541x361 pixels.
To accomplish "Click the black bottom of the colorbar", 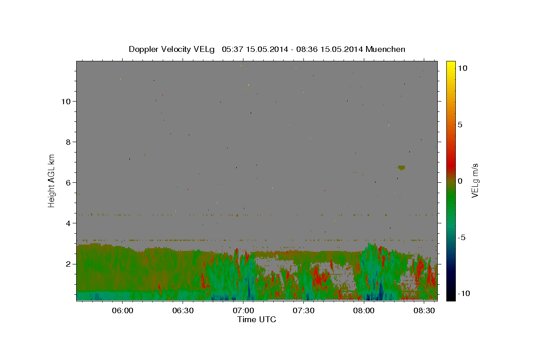I will point(450,296).
